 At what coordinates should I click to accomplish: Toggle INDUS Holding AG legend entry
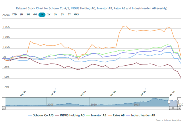coord(70,115)
